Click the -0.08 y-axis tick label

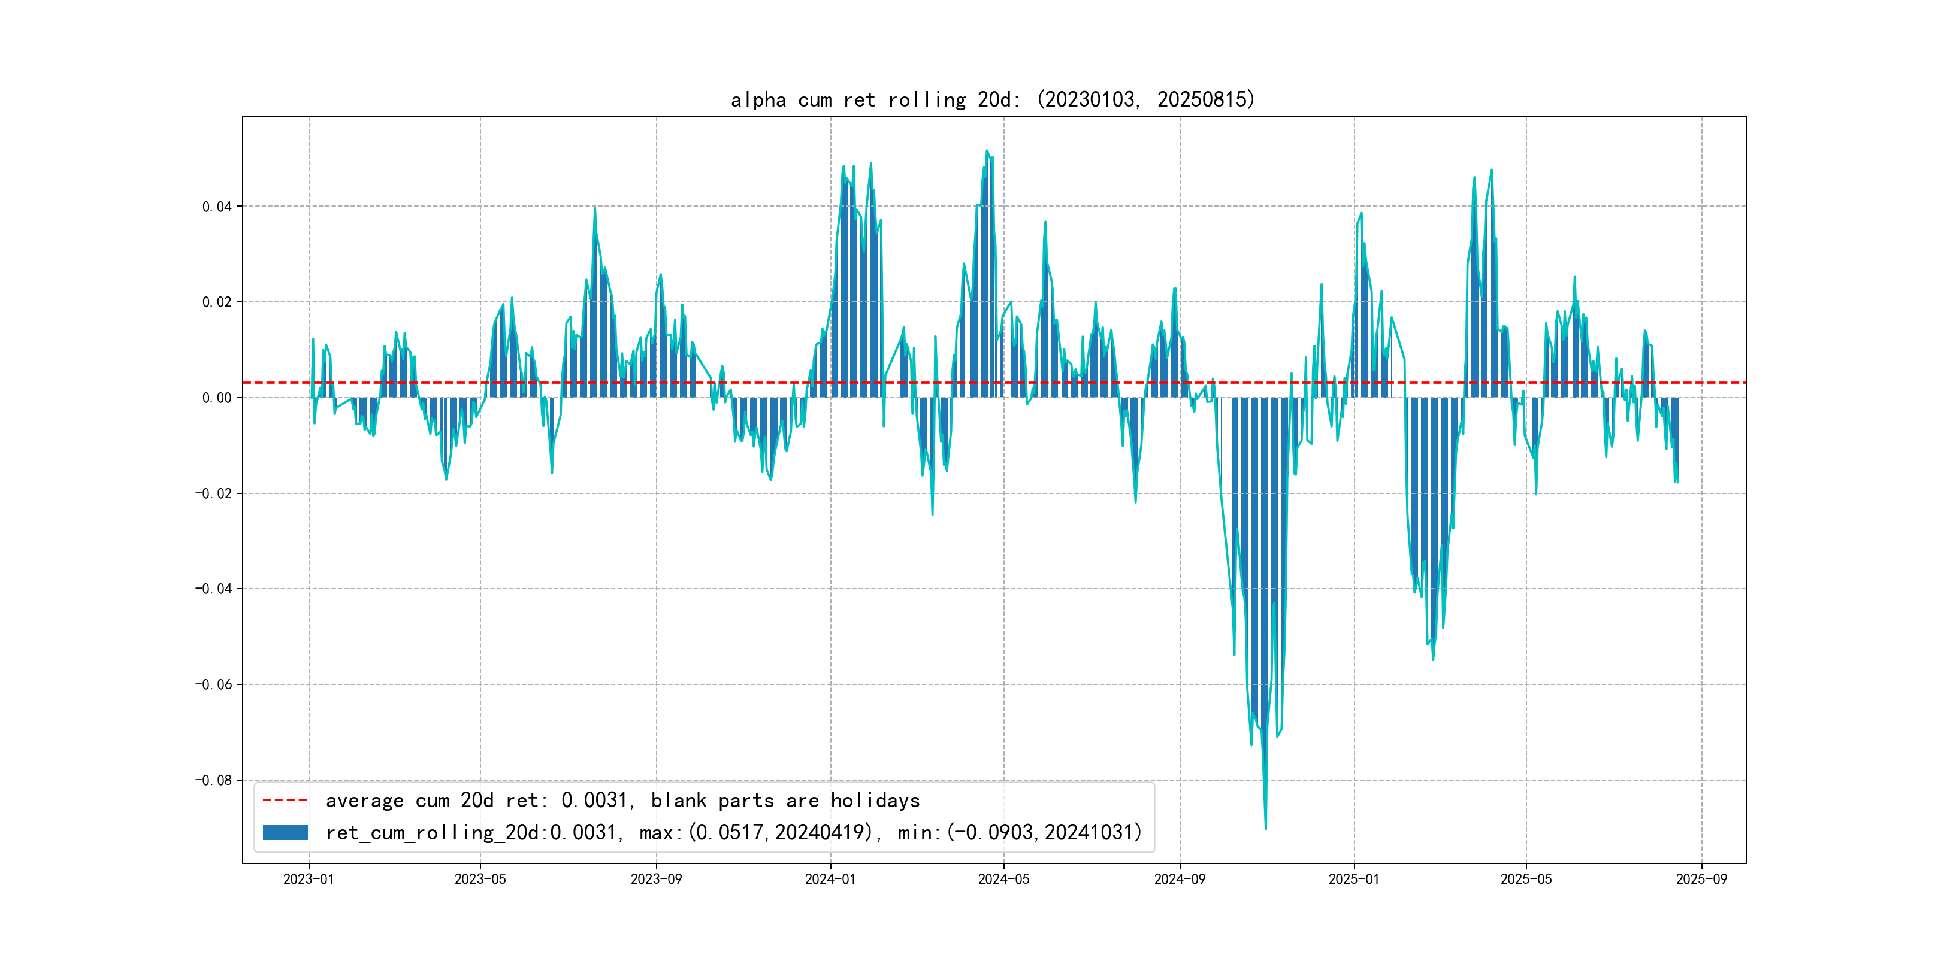[x=214, y=780]
